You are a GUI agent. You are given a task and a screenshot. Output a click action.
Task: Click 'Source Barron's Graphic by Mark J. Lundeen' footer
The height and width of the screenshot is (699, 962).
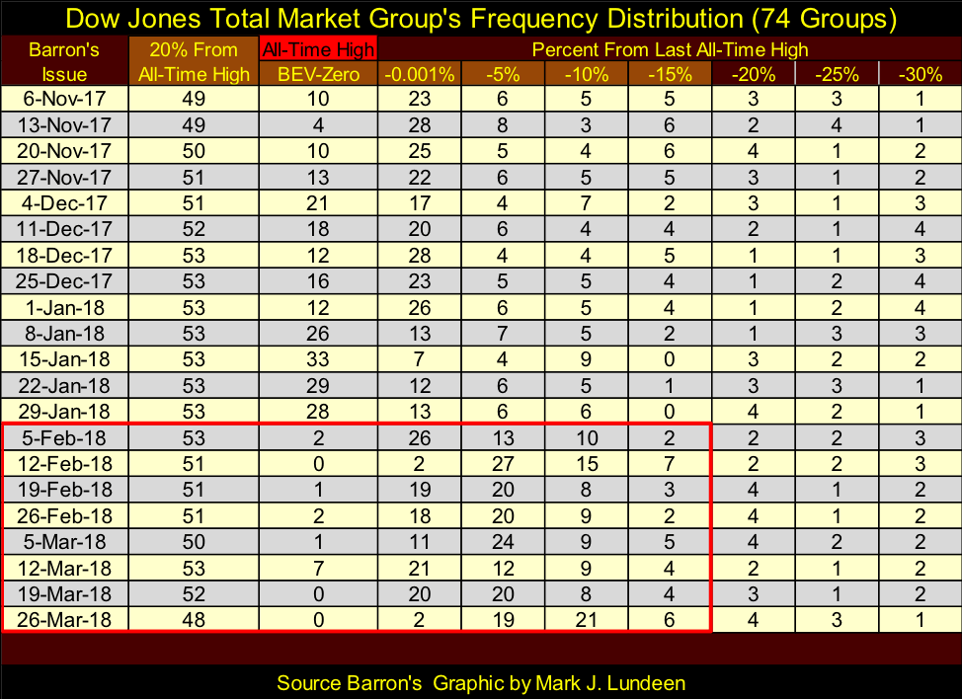pyautogui.click(x=481, y=683)
